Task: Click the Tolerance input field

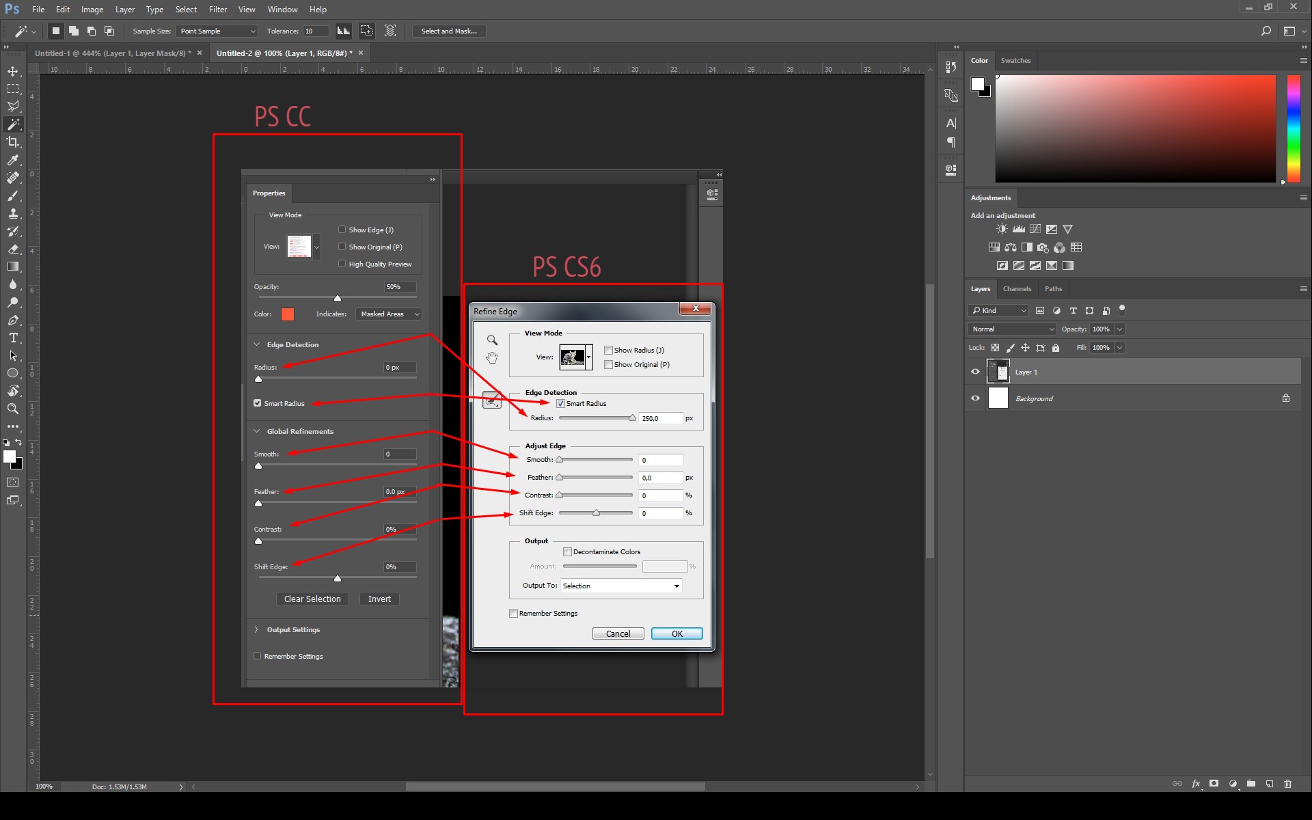Action: [316, 31]
